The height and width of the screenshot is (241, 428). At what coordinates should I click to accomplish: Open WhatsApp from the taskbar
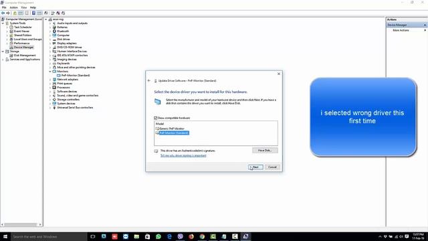click(158, 236)
